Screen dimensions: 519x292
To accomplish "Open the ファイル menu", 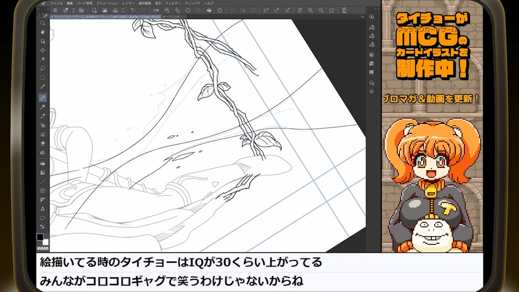I will click(x=56, y=3).
